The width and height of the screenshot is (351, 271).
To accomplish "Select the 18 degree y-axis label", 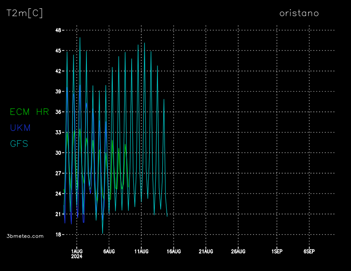I will click(x=58, y=235).
